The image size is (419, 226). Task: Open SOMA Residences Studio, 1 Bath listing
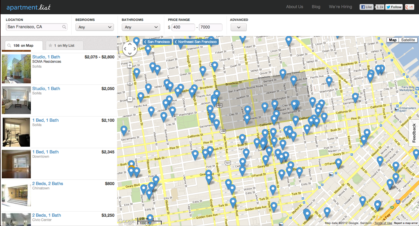(x=46, y=57)
